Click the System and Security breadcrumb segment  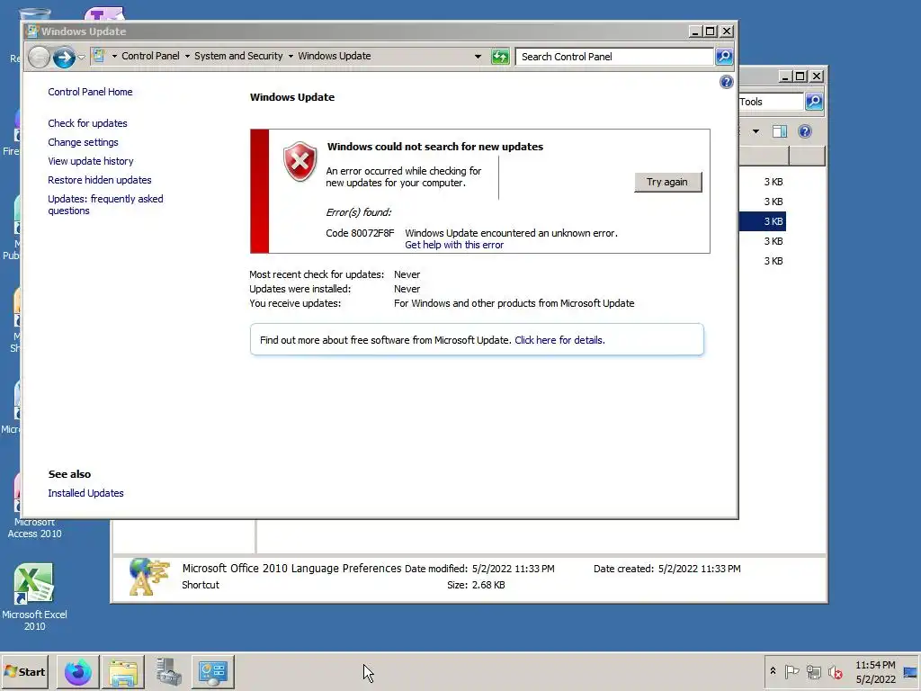click(x=238, y=56)
